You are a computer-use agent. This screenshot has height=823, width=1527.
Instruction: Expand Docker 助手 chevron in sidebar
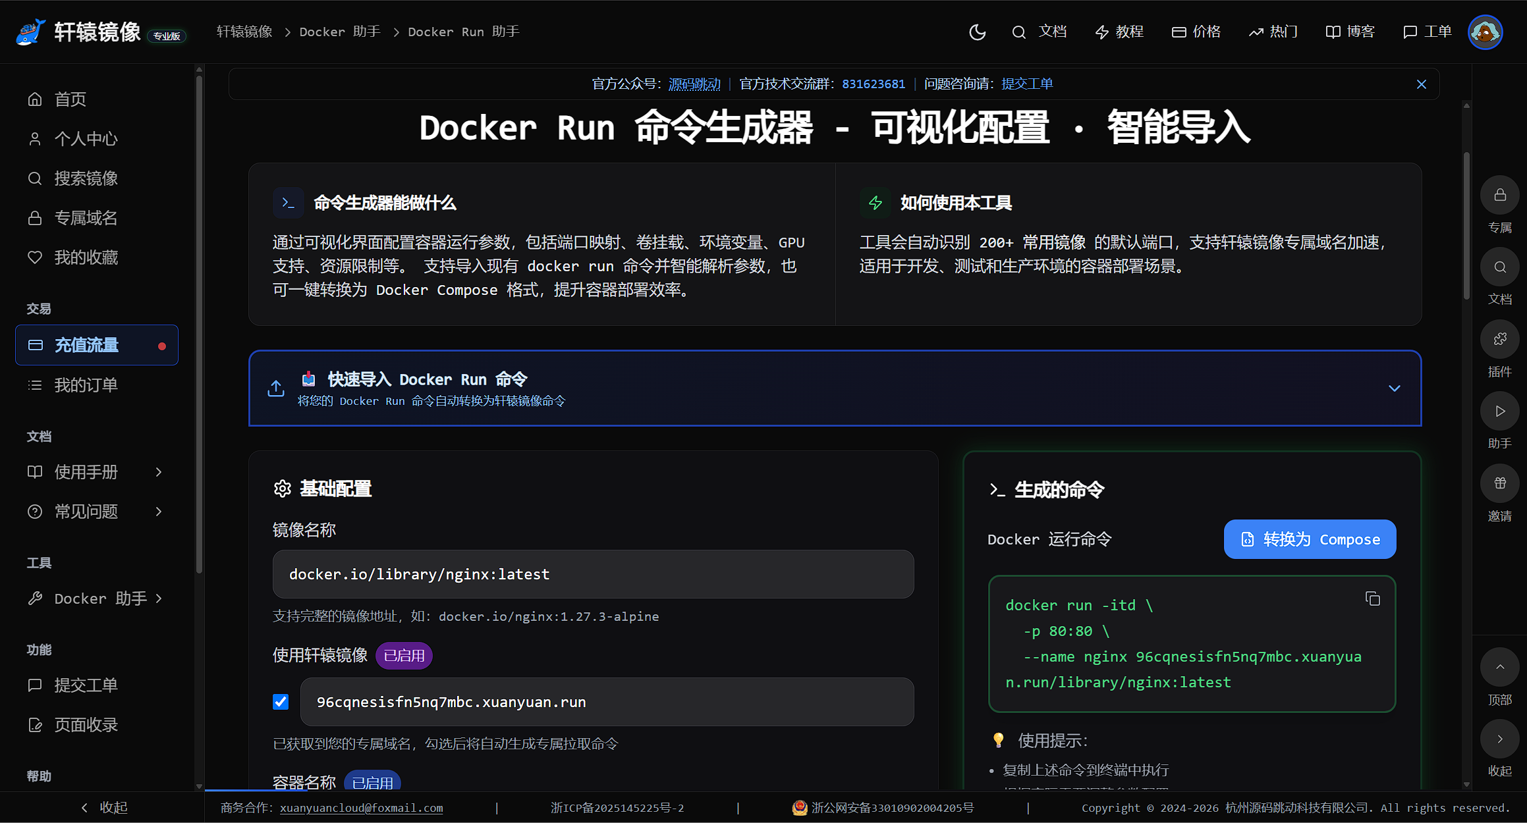[159, 598]
